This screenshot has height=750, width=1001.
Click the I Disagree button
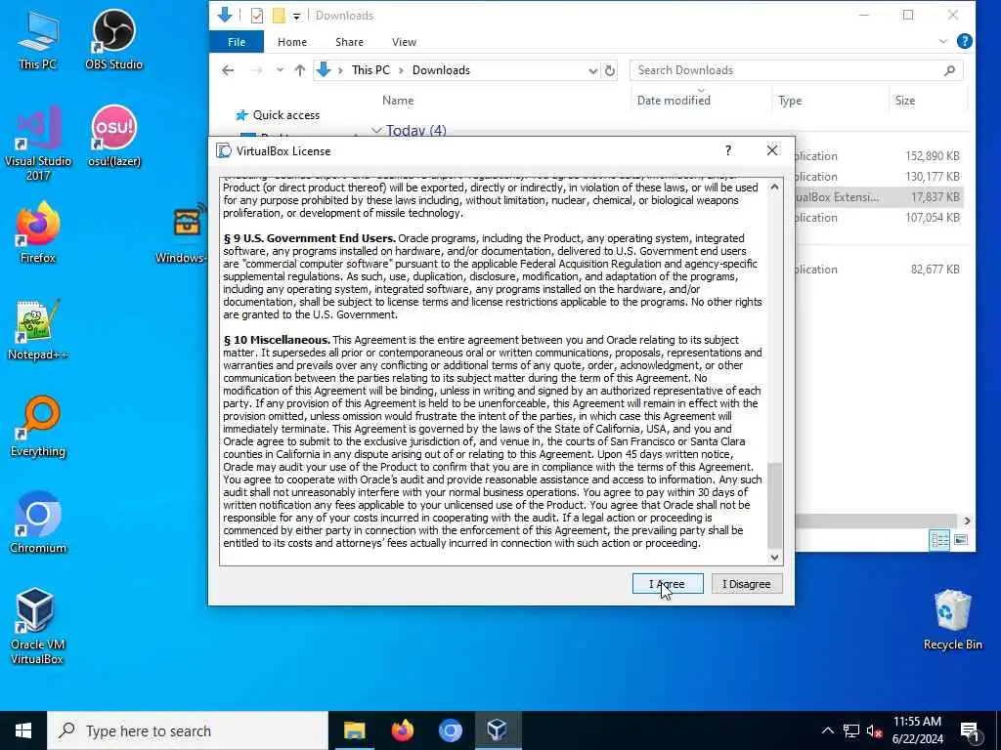[x=746, y=584]
